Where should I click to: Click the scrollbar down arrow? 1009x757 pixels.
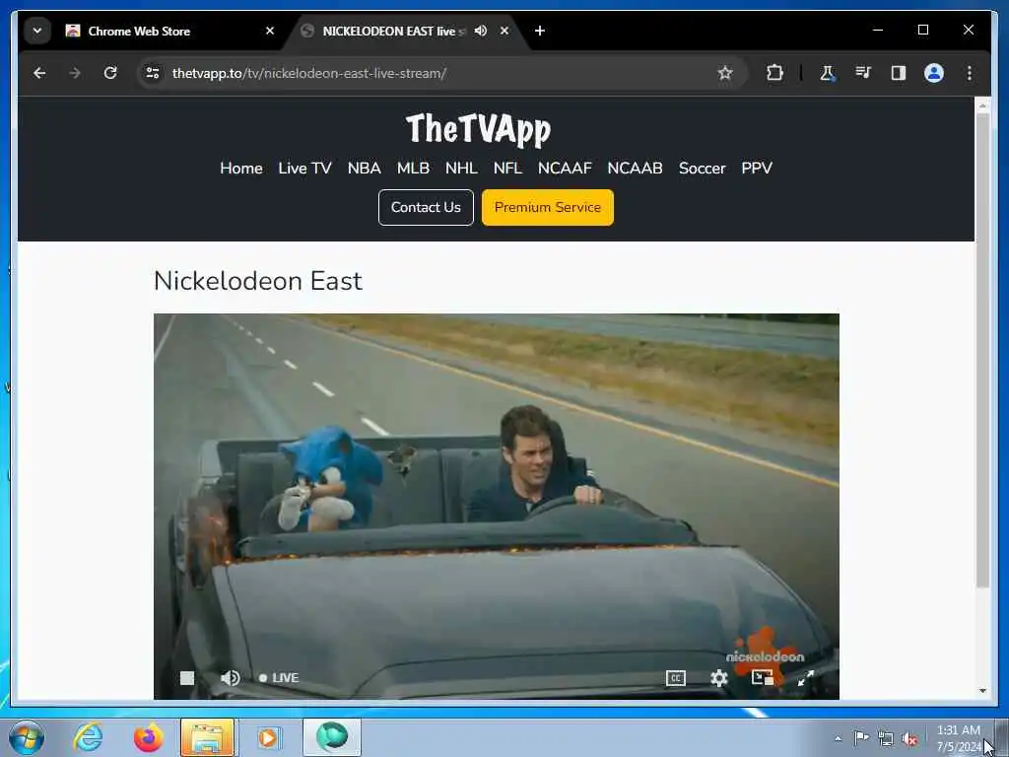[982, 691]
